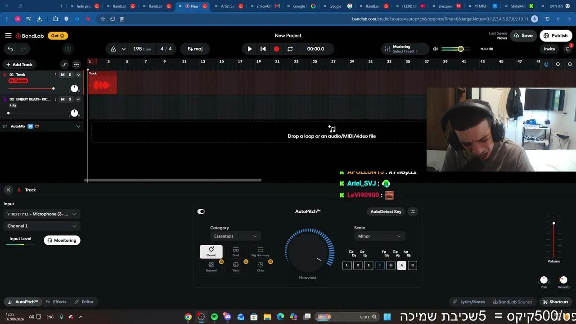The height and width of the screenshot is (324, 576).
Task: Open File Explorer from the taskbar
Action: click(x=267, y=317)
